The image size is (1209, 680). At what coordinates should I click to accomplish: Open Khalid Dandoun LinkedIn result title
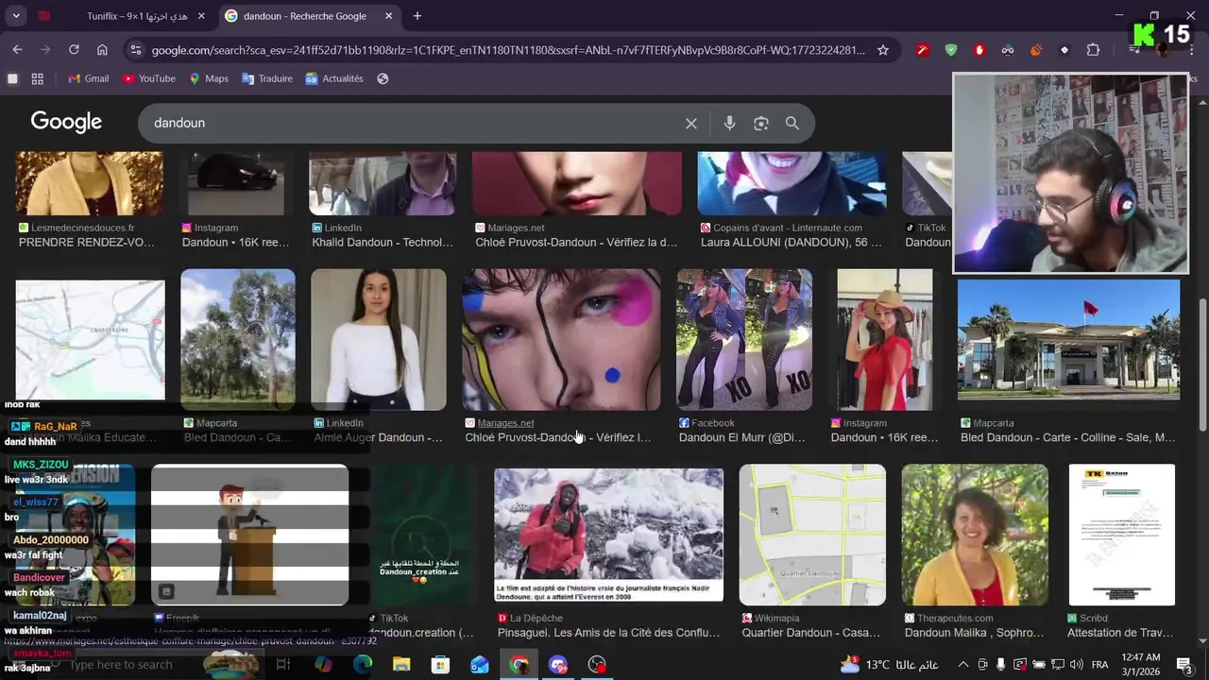[383, 243]
